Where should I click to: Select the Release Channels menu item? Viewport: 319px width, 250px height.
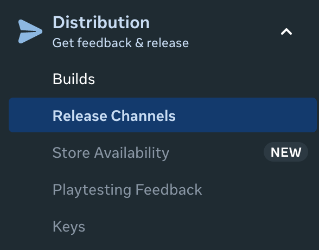click(163, 115)
